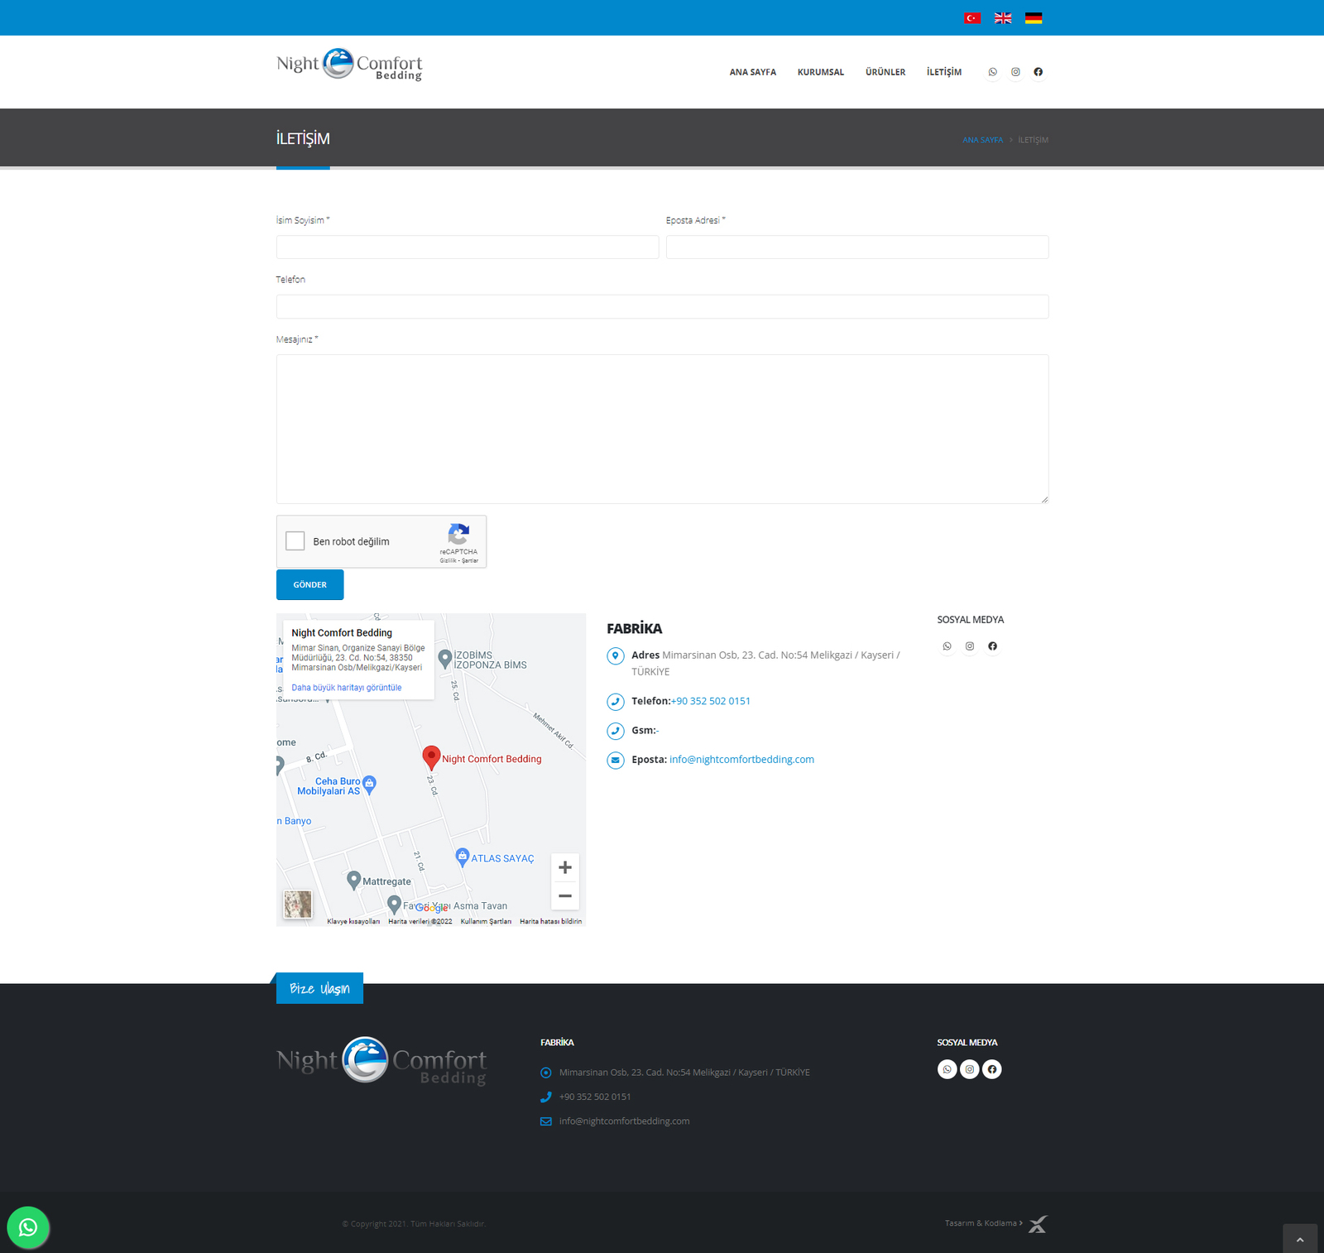Click the Mattregate map marker
The height and width of the screenshot is (1253, 1324).
(353, 880)
